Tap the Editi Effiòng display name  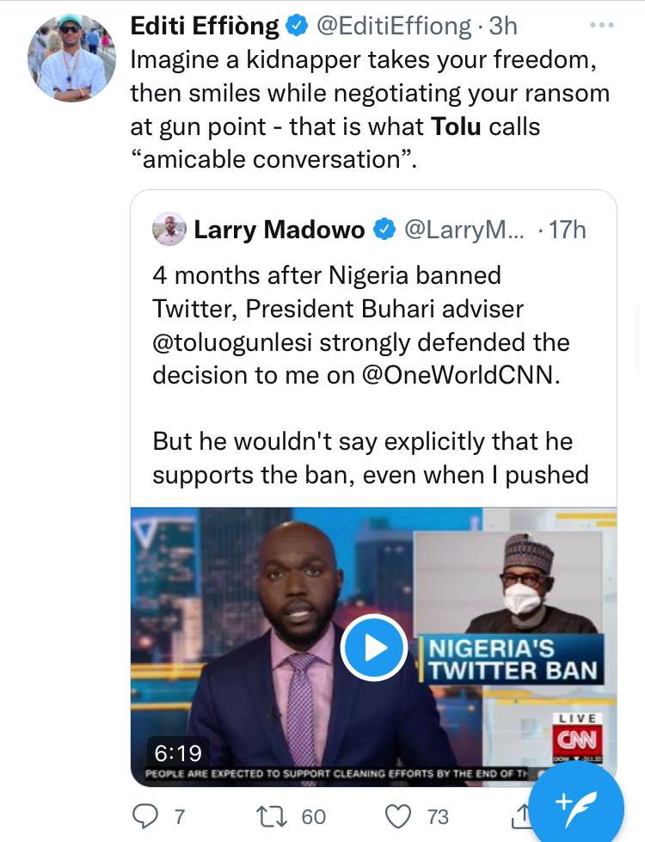tap(205, 27)
